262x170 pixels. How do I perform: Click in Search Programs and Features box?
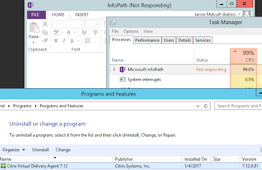coord(238,106)
